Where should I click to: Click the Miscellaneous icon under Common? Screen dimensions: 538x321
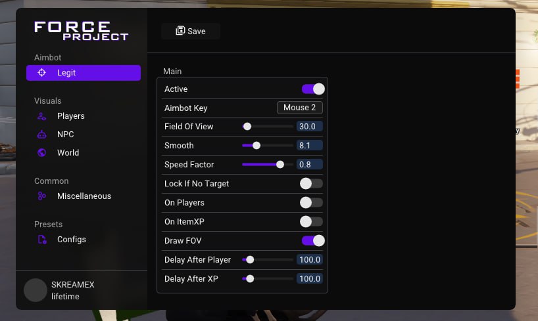(42, 196)
